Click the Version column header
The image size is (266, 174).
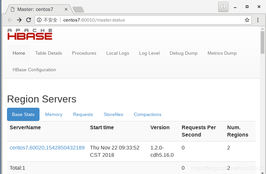[x=160, y=128]
